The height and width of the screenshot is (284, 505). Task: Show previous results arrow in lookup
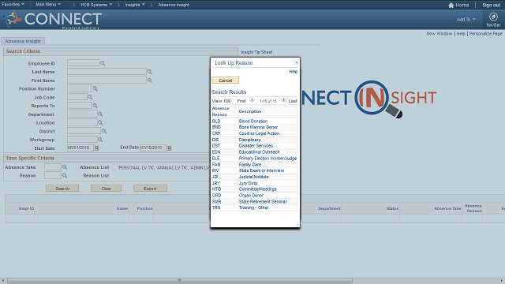coord(252,100)
